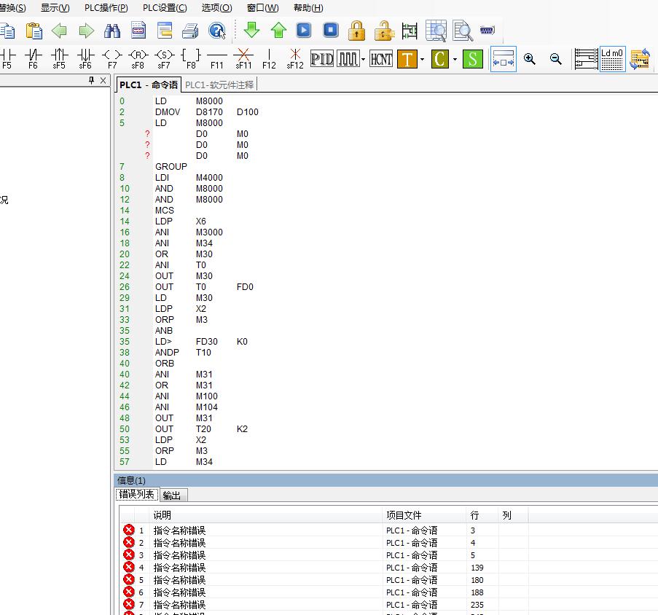Screen dimensions: 658x615
Task: Toggle the ladder diagram view icon
Action: coord(586,59)
